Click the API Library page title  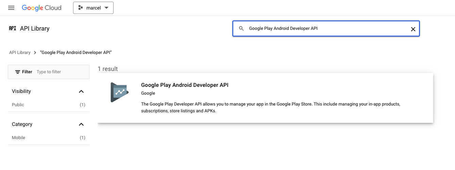coord(35,29)
